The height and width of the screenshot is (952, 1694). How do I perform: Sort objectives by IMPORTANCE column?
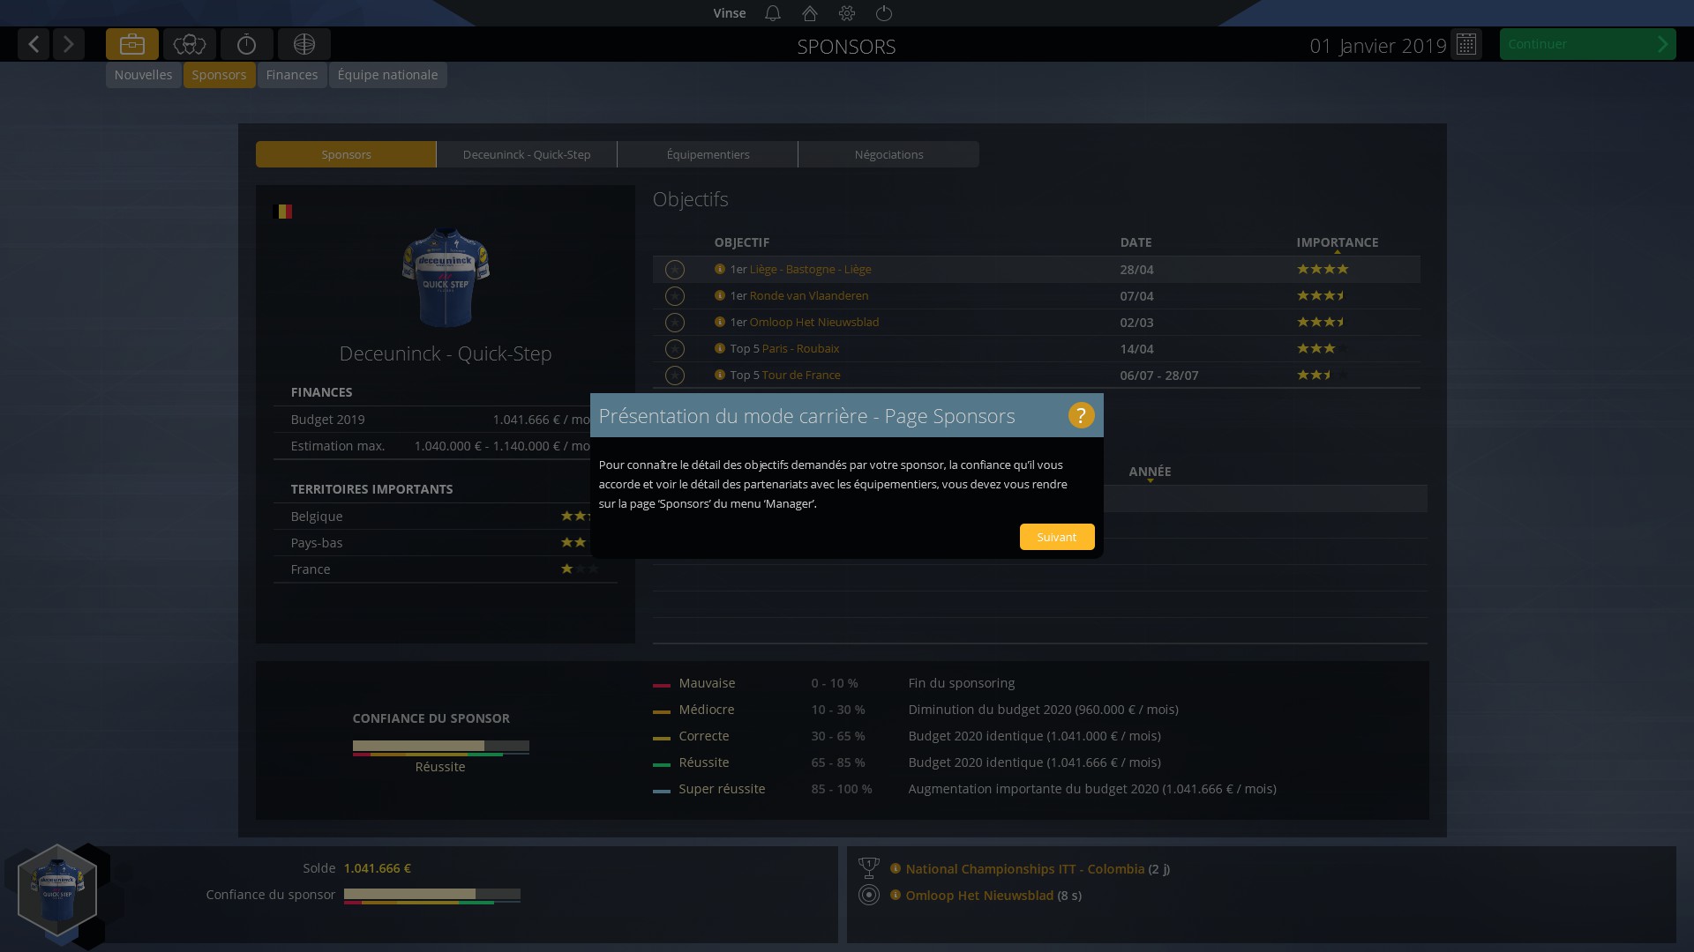point(1337,242)
